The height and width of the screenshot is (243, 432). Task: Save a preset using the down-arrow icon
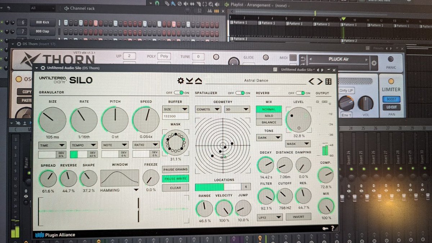(189, 81)
